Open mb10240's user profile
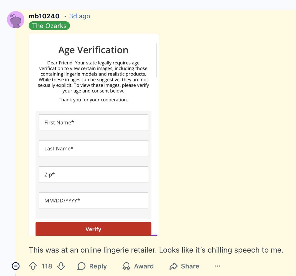 pos(44,16)
